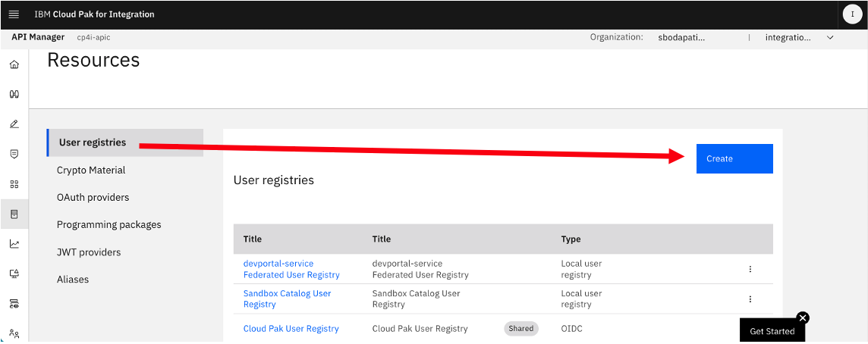Click the Shared tag on Cloud Pak row
868x344 pixels.
click(521, 329)
